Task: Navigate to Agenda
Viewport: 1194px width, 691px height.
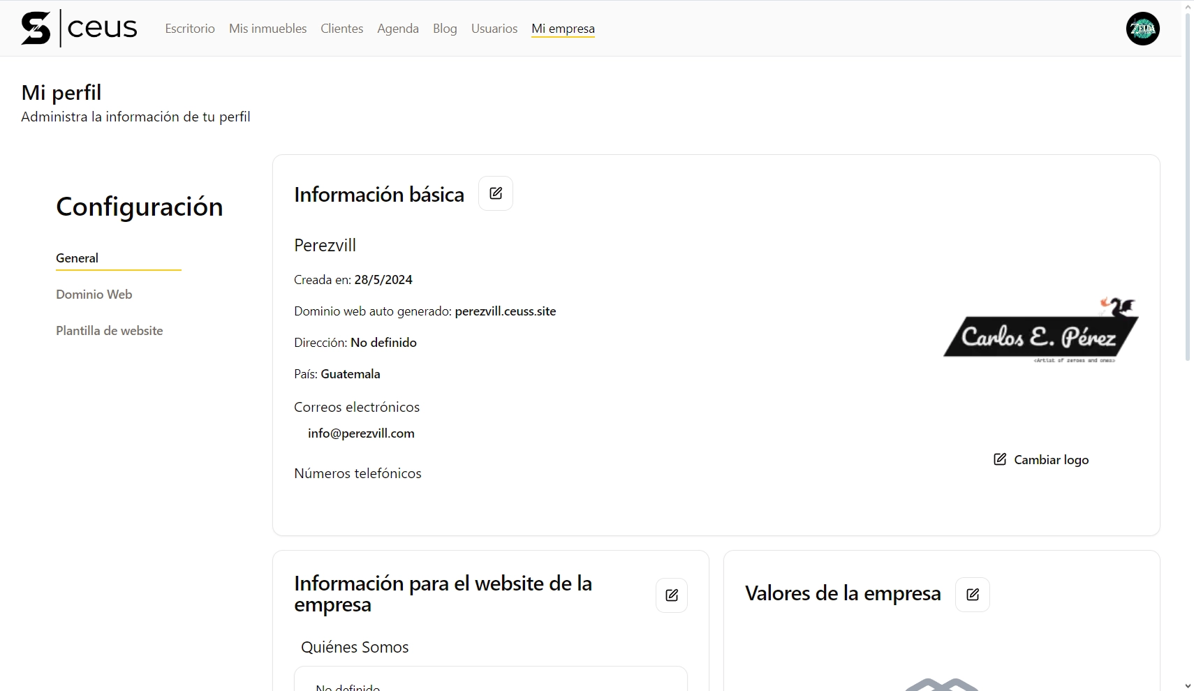Action: pos(398,29)
